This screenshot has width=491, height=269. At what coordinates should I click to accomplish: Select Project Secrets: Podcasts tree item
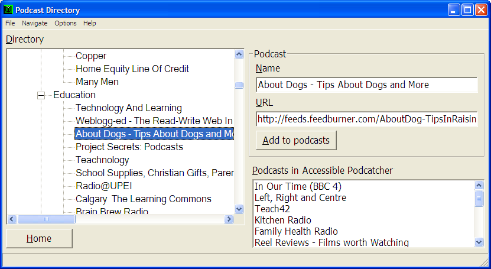pos(129,147)
